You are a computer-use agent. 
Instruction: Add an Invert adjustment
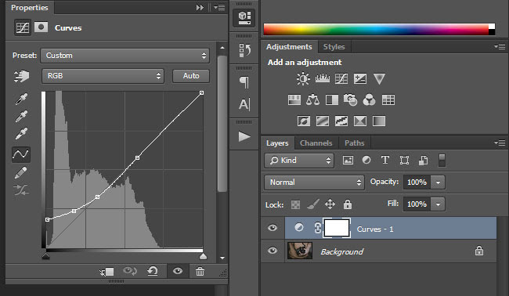[304, 121]
